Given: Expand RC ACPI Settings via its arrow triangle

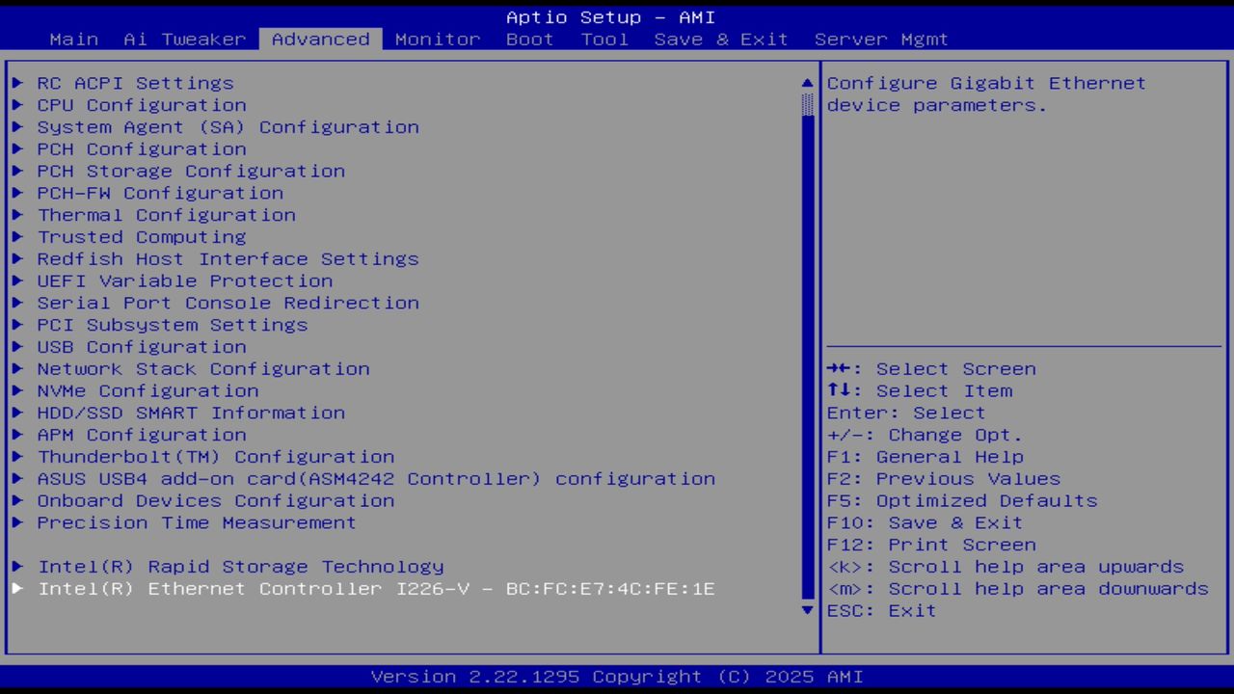Looking at the screenshot, I should (17, 83).
